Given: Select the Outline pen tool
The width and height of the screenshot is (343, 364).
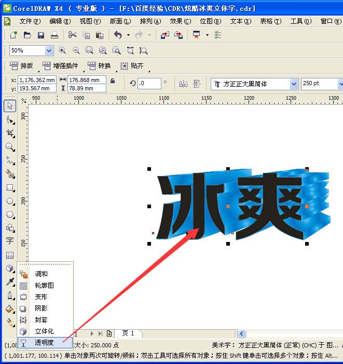Looking at the screenshot, I should (10, 295).
